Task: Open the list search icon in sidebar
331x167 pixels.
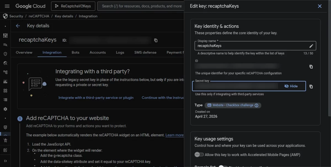Action: click(5, 45)
